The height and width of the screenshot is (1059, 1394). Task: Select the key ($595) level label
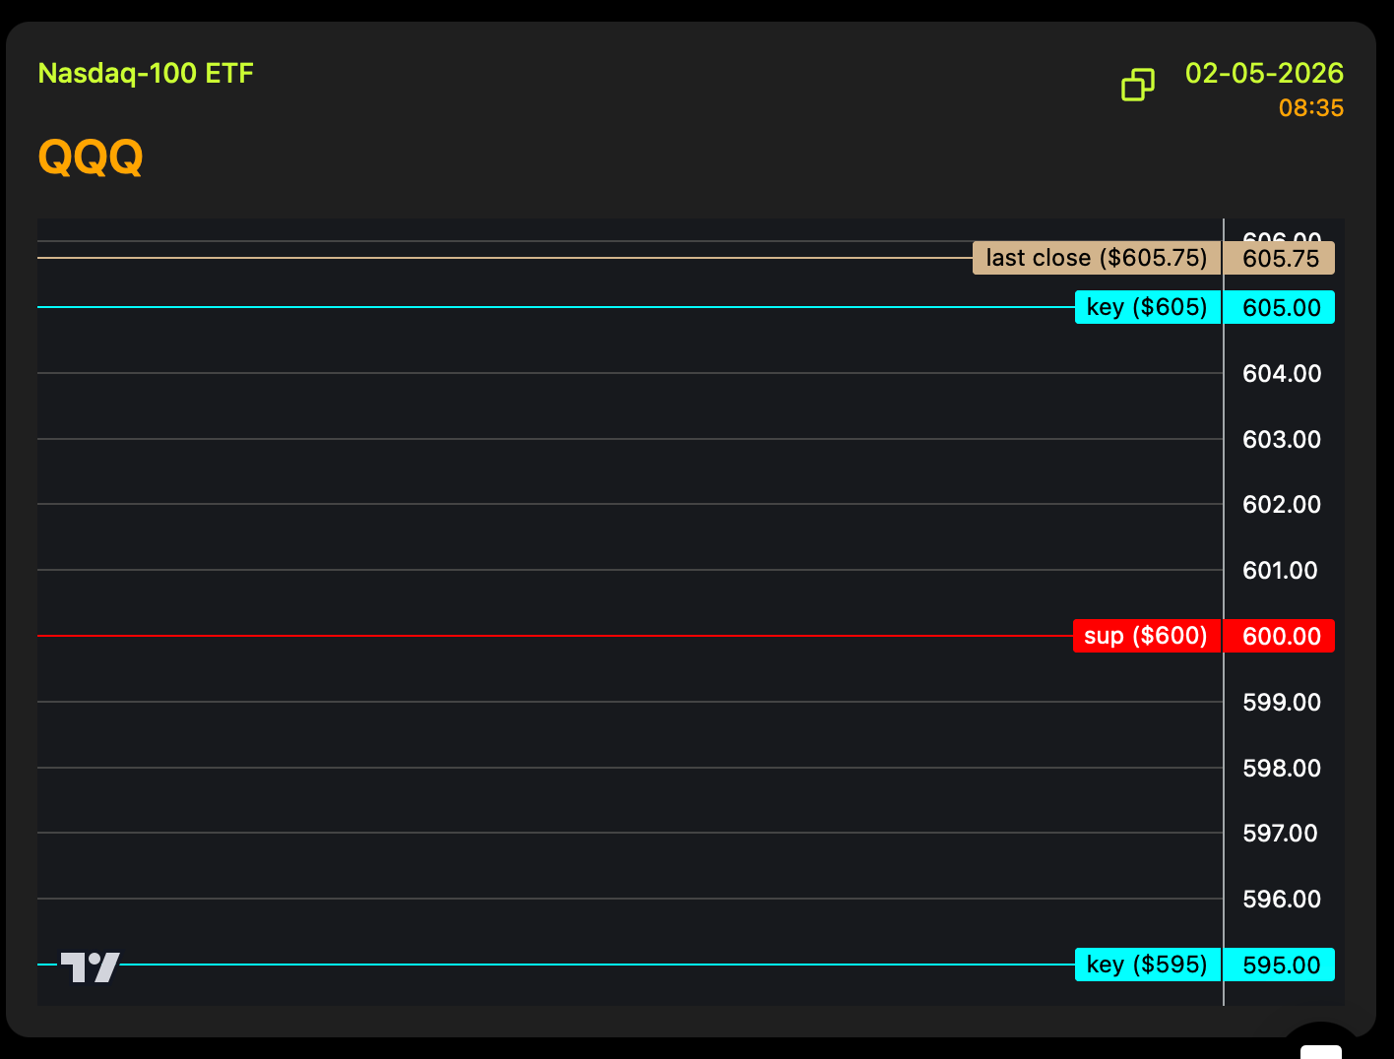(1147, 965)
